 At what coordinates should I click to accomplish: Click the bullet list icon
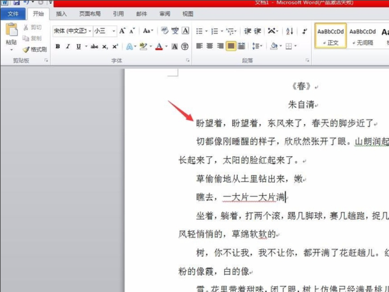coord(200,31)
